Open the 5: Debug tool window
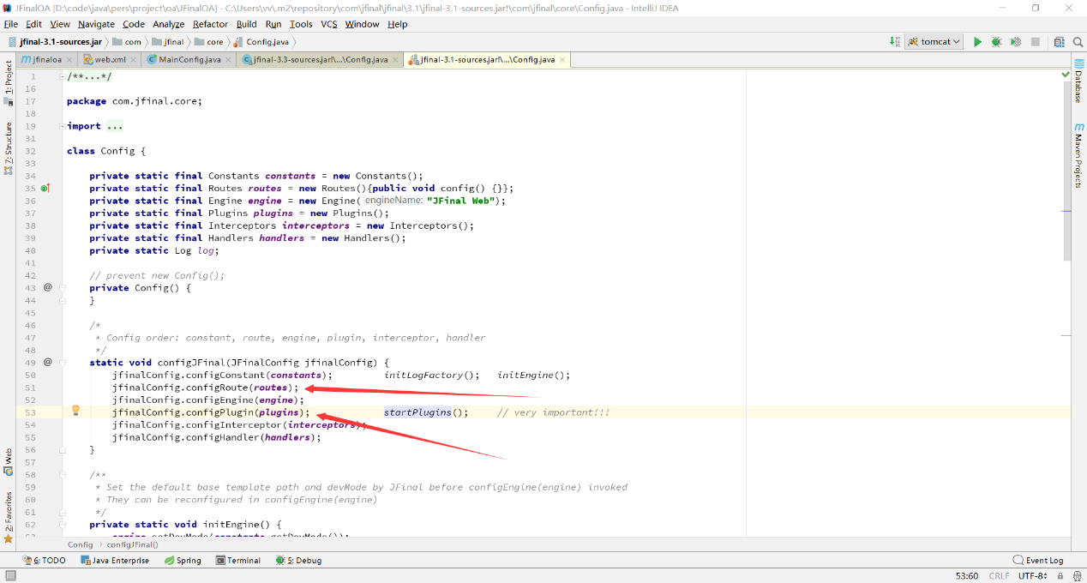The image size is (1087, 583). click(298, 561)
